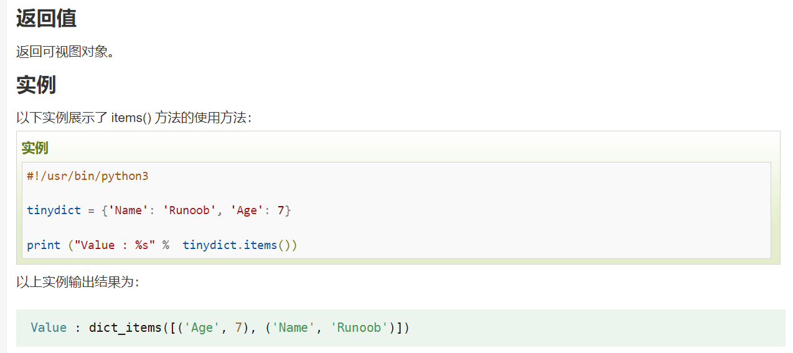Click the 'Runoob' string in dictionary code
Screen dimensions: 793x353
190,210
